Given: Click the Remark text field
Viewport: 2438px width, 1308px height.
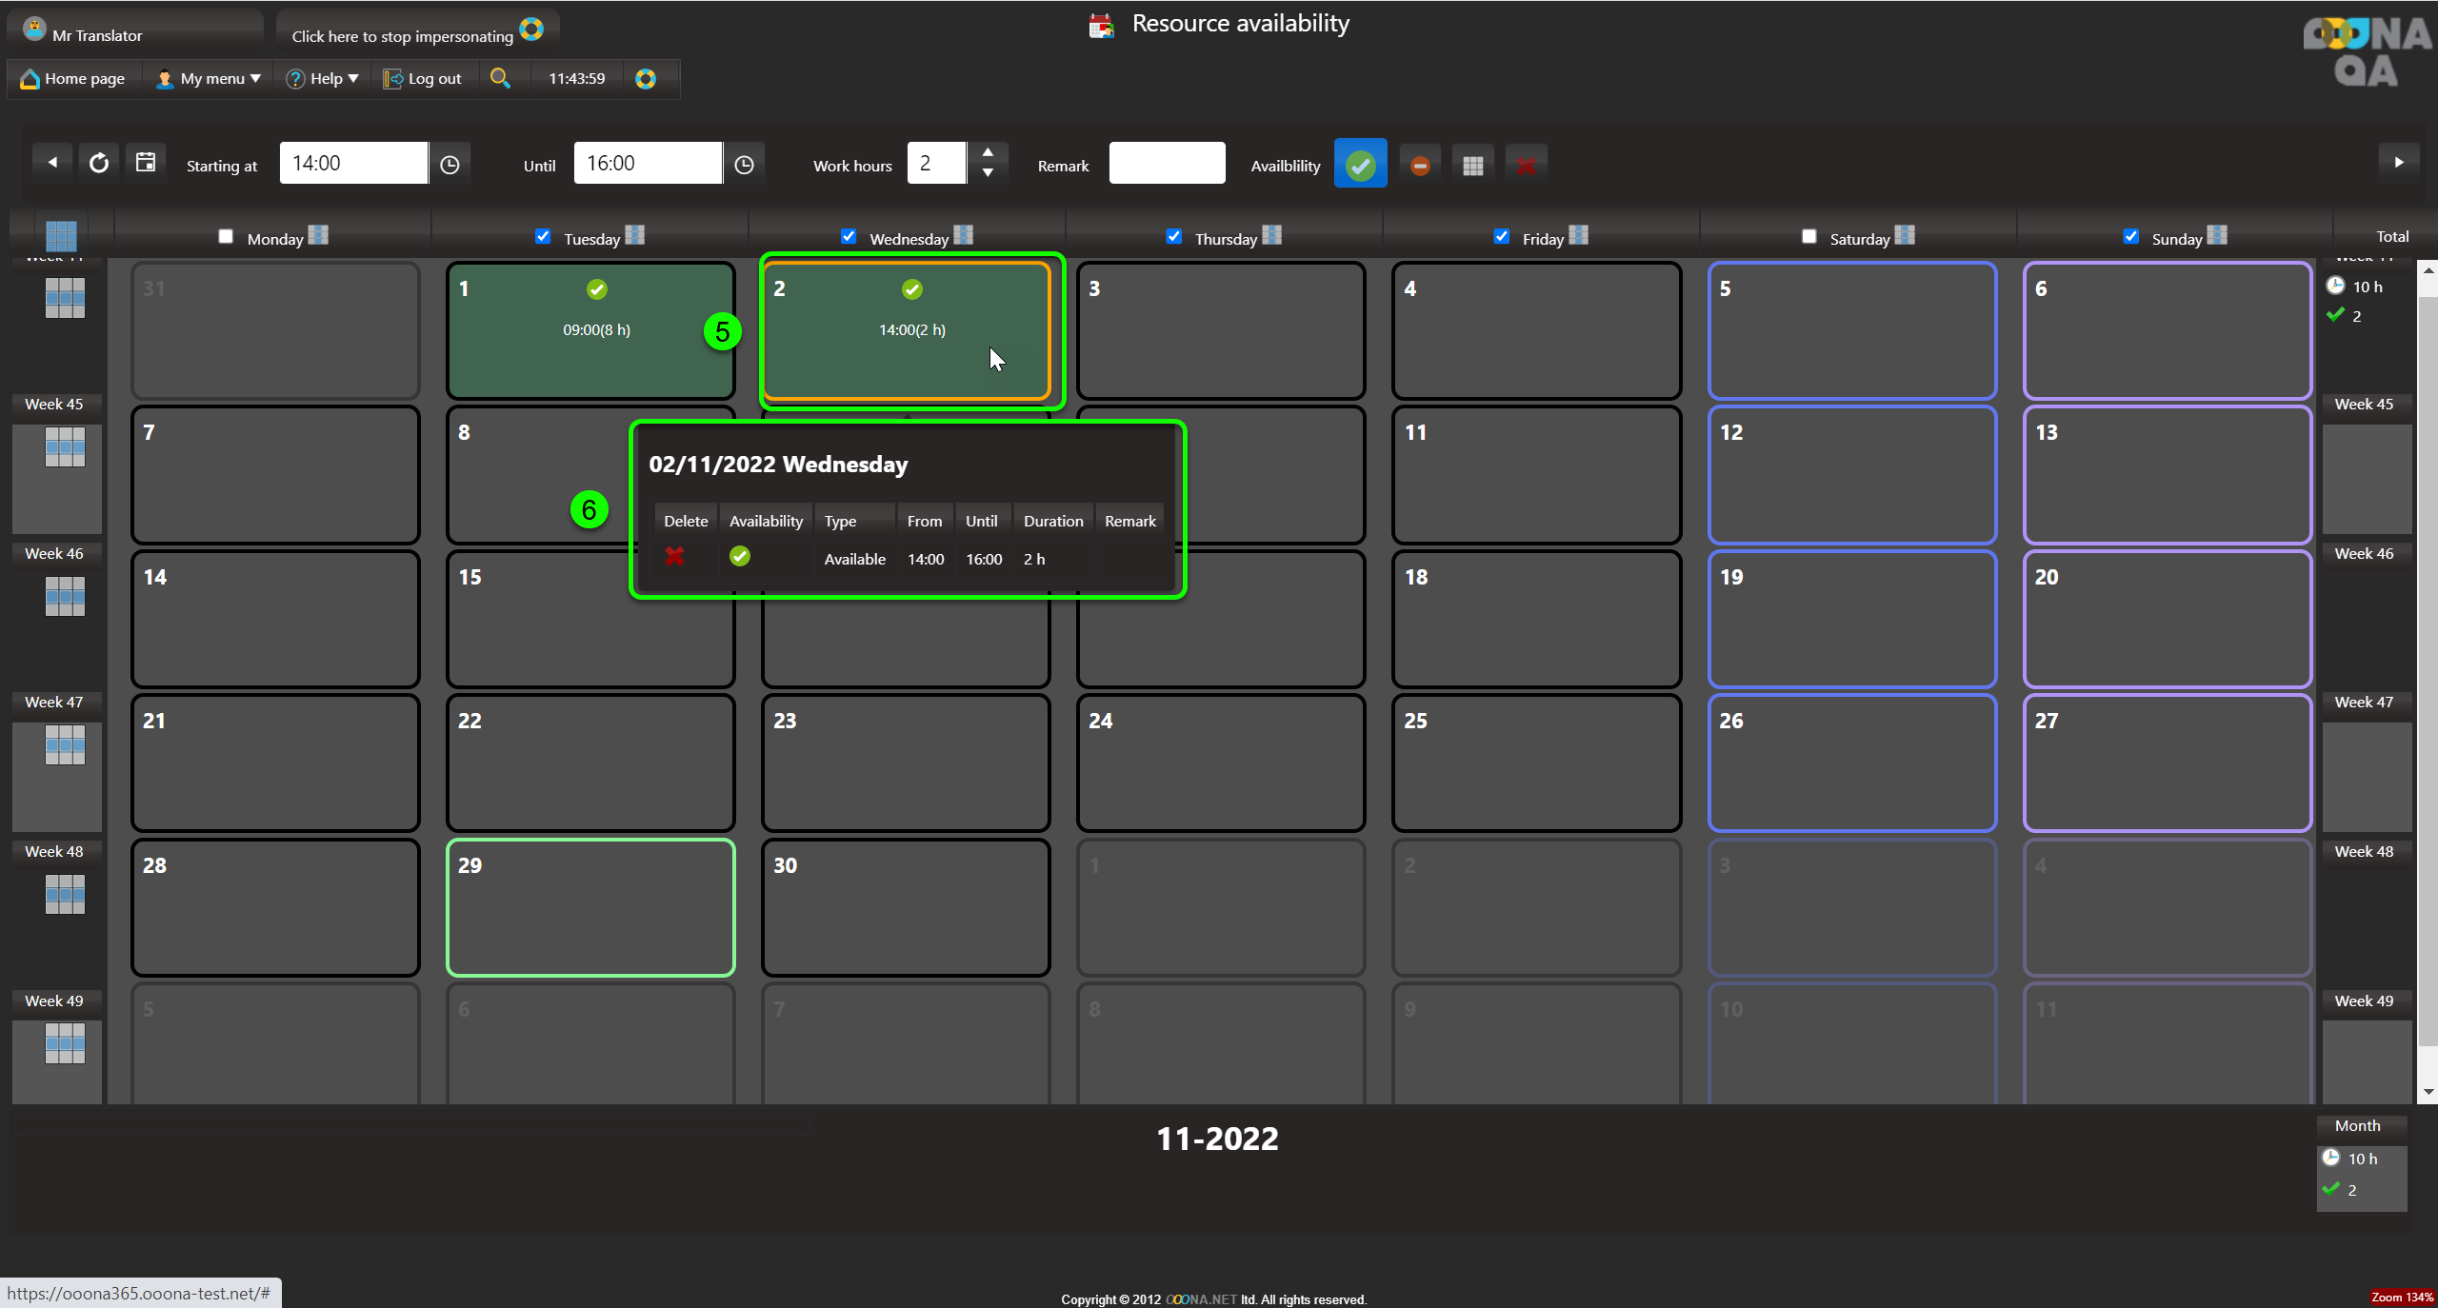Looking at the screenshot, I should pyautogui.click(x=1167, y=163).
